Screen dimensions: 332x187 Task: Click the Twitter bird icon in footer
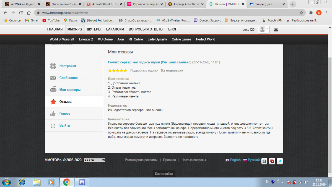coord(280,161)
